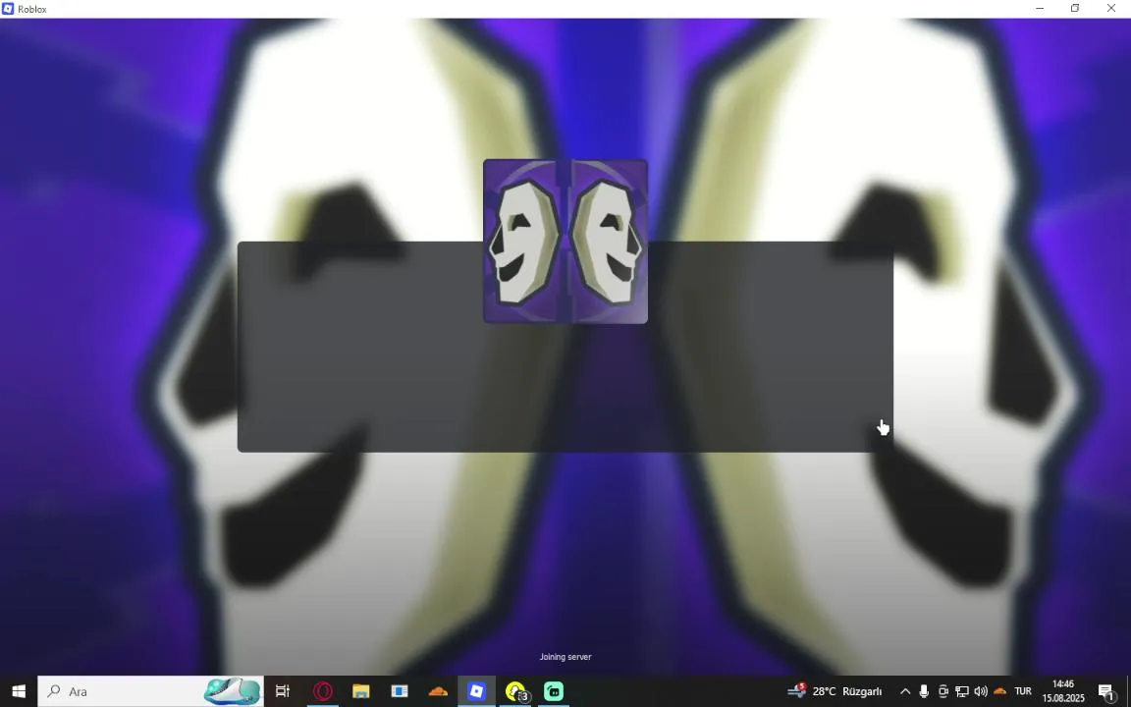The height and width of the screenshot is (707, 1131).
Task: Open the blue window app in taskbar
Action: coord(400,691)
